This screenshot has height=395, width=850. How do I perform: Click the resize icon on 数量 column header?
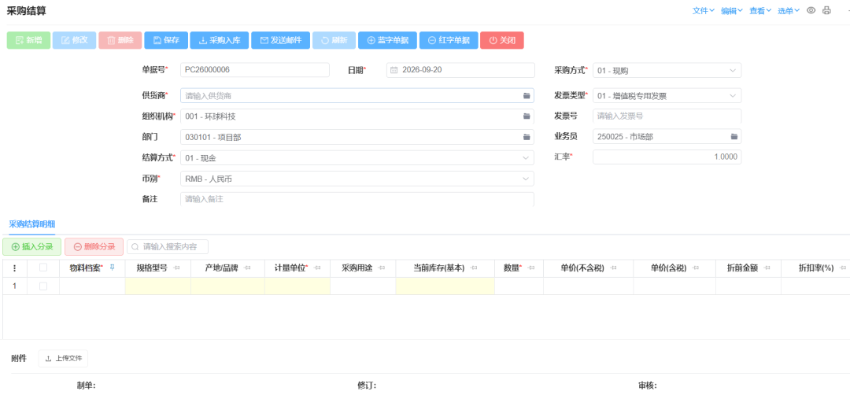tap(530, 268)
